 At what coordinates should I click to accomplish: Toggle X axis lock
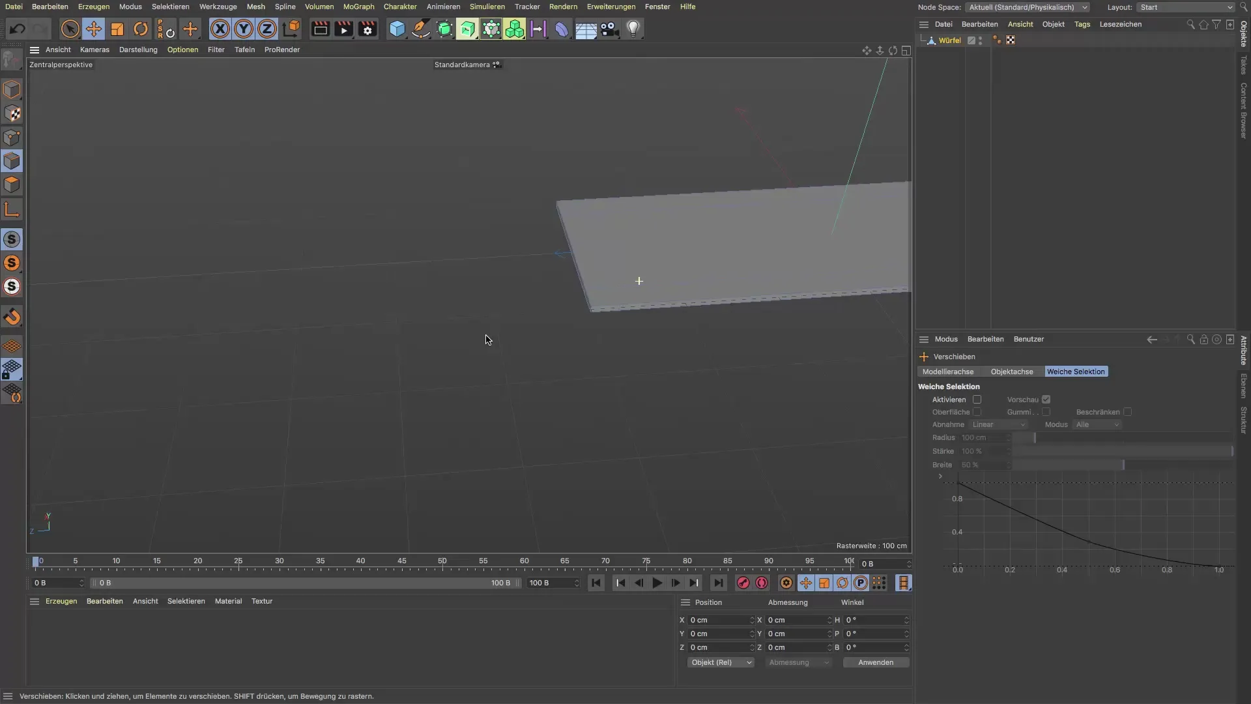(x=220, y=29)
